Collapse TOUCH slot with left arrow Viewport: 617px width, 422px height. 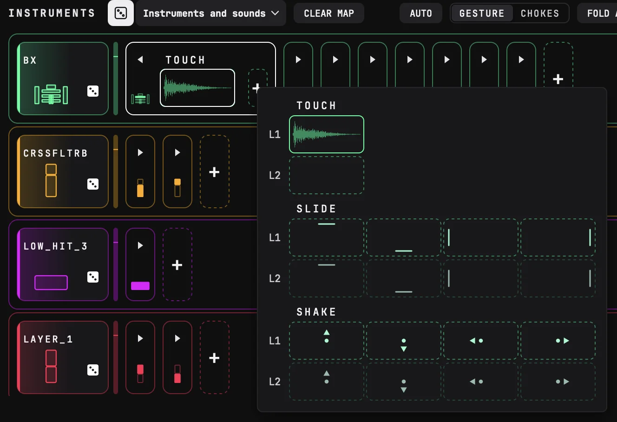(x=140, y=59)
